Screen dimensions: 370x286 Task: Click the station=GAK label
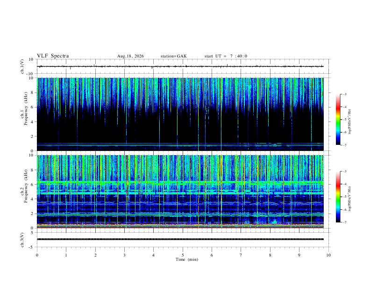tap(173, 56)
